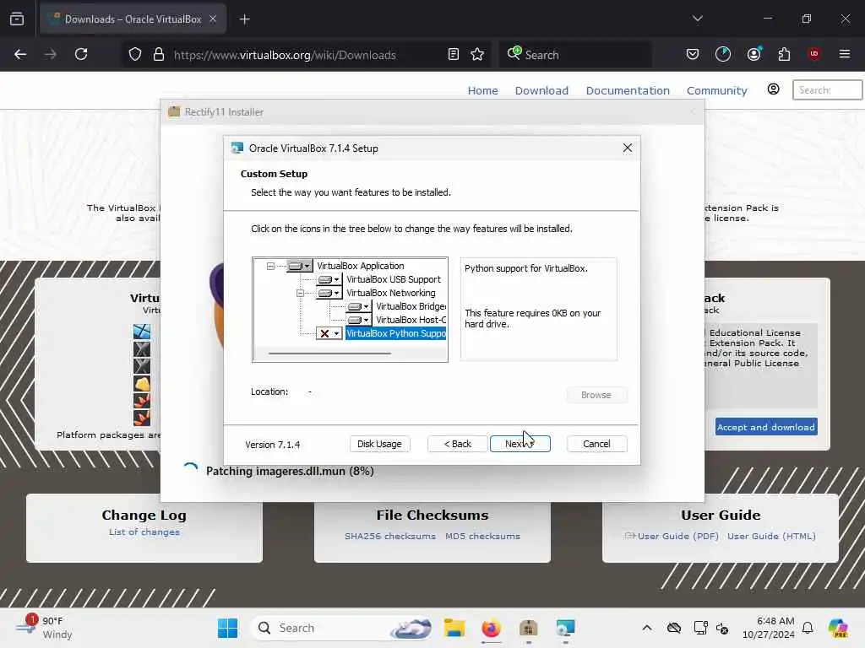Screen dimensions: 865x648
Task: Click the Firefox search box
Action: (575, 55)
